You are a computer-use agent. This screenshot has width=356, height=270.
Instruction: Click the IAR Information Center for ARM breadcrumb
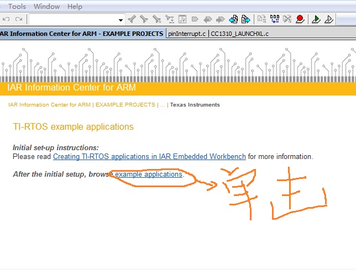[x=49, y=105]
